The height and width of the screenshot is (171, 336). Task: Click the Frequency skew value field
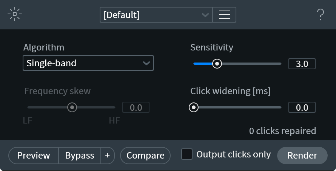[x=136, y=107]
